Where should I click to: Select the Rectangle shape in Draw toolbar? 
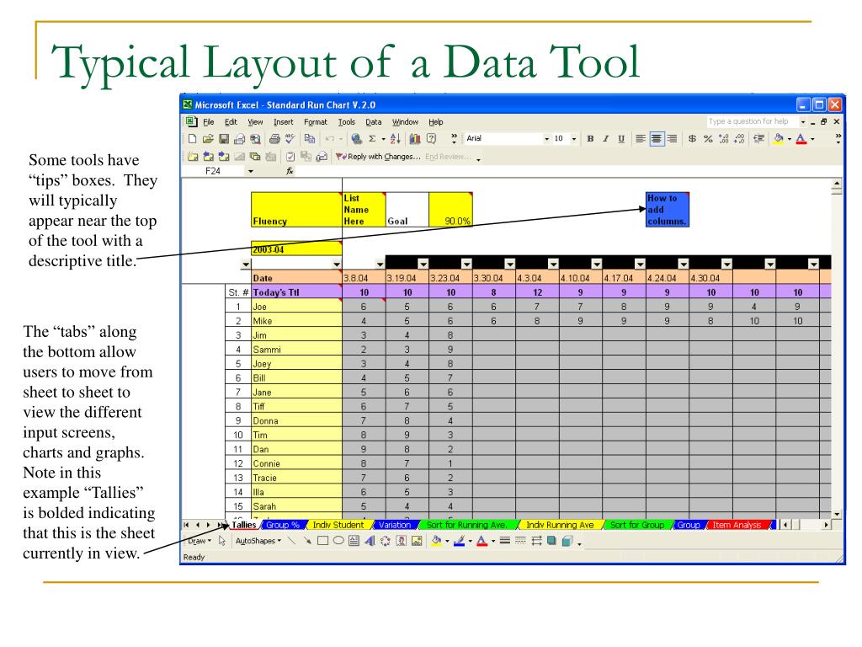[322, 541]
